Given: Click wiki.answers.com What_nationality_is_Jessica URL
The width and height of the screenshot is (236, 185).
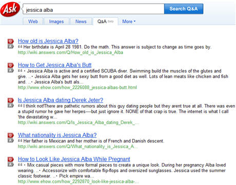Looking at the screenshot, I should click(78, 147).
